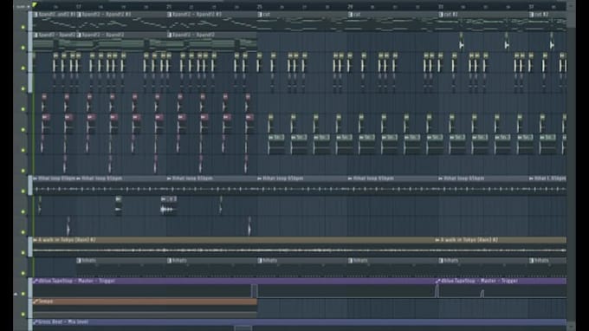Click the waveform icon of Hihat loop 93bpm clip at bar 25
This screenshot has width=589, height=331.
[x=260, y=178]
